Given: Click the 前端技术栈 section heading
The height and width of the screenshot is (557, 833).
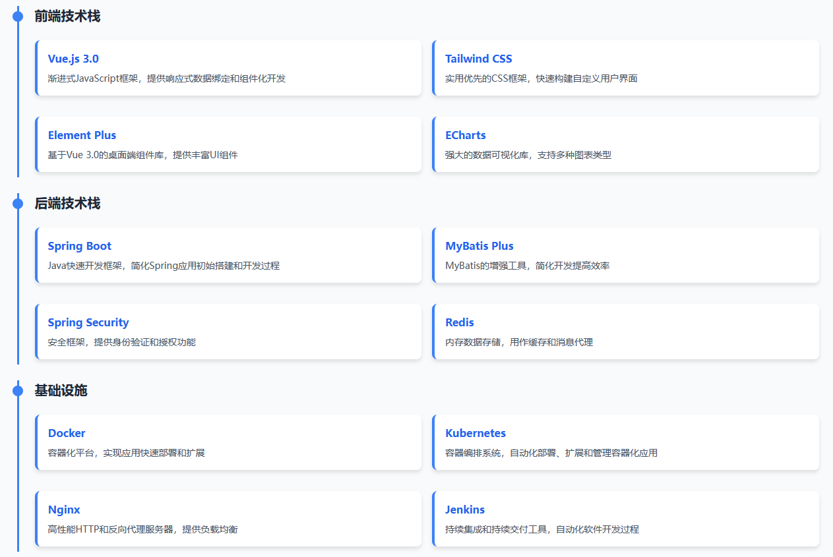Looking at the screenshot, I should pos(67,16).
